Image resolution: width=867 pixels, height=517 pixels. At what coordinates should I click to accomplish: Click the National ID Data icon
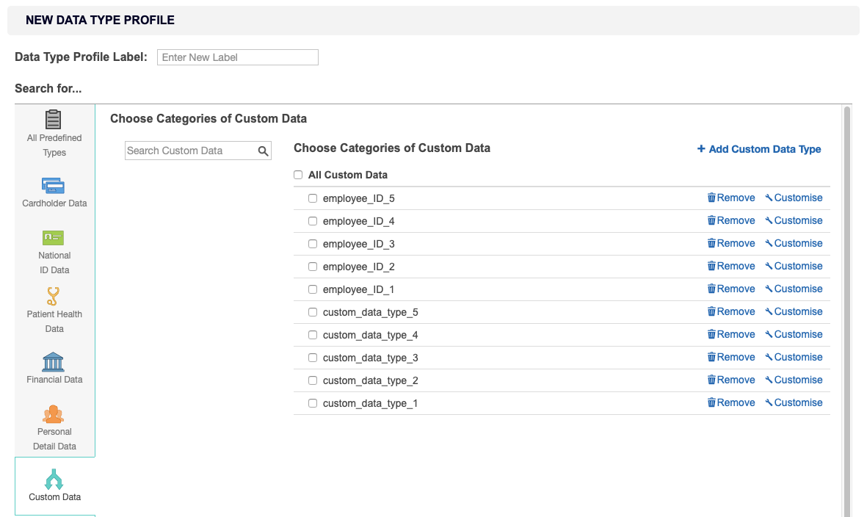click(54, 237)
